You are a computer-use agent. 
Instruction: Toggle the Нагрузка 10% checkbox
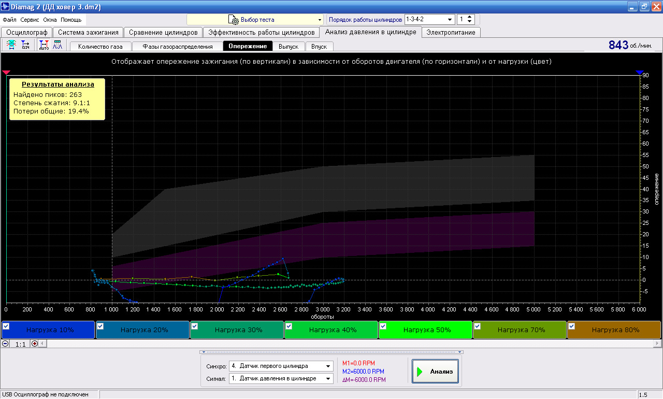coord(6,326)
